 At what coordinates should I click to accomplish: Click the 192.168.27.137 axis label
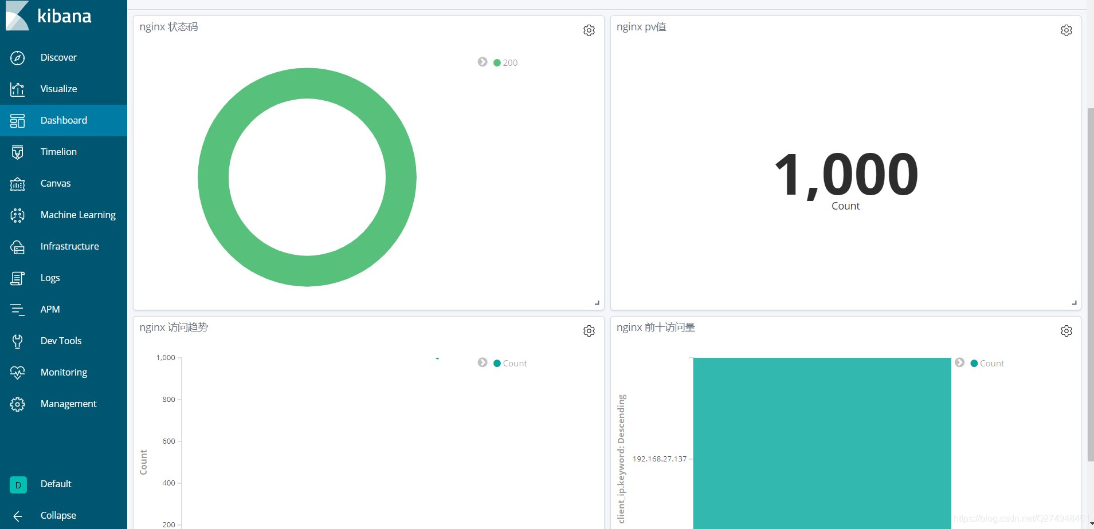tap(660, 459)
